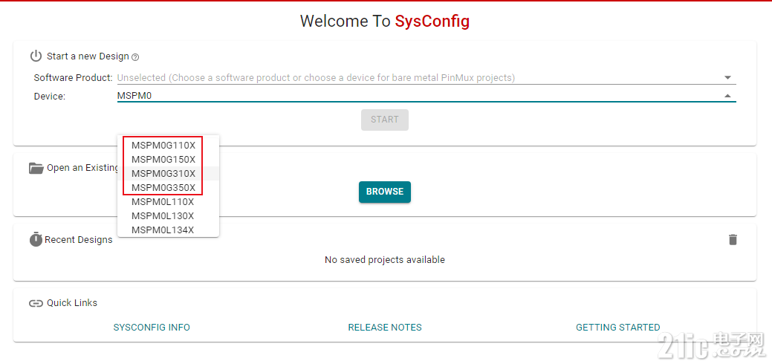The height and width of the screenshot is (364, 772).
Task: Open the SYSCONFIG INFO link
Action: tap(152, 327)
